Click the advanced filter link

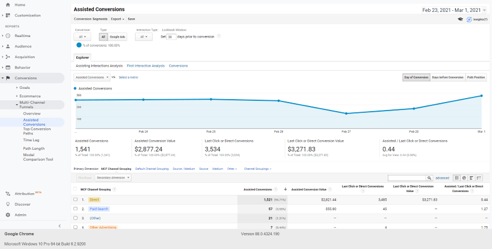(x=442, y=178)
